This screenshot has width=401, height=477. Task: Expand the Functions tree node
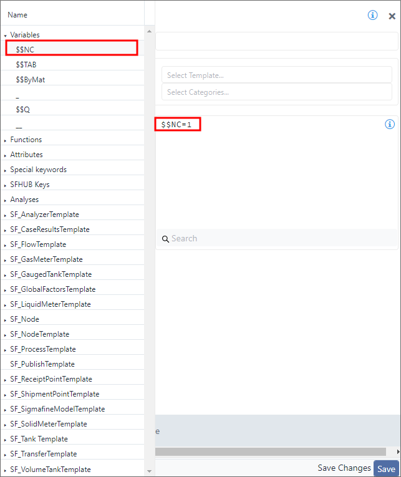(6, 140)
